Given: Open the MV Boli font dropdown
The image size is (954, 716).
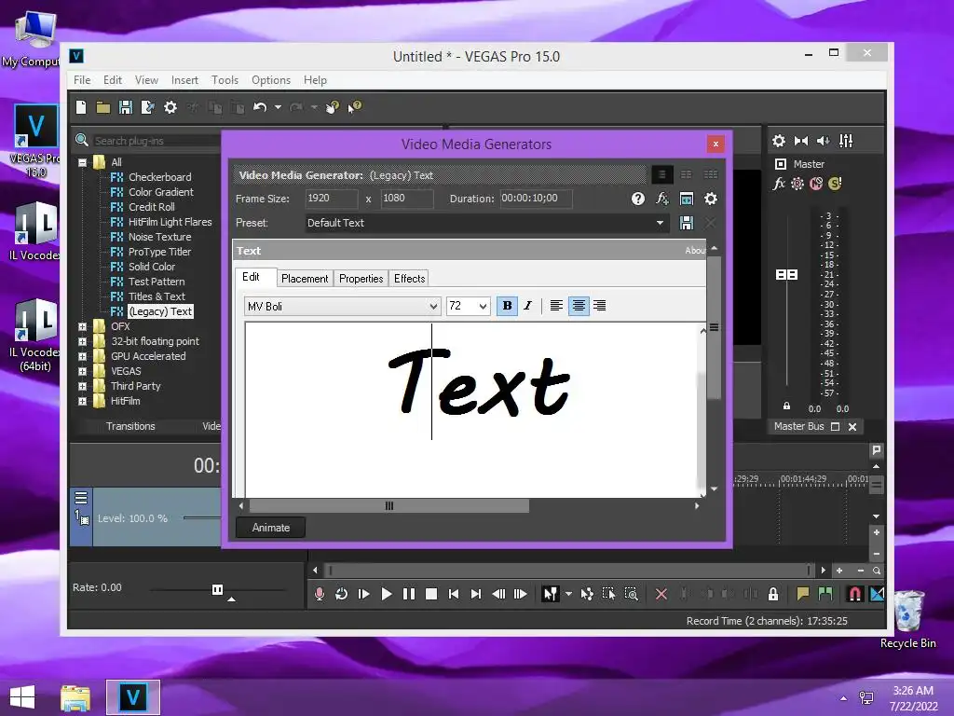Looking at the screenshot, I should pos(433,306).
